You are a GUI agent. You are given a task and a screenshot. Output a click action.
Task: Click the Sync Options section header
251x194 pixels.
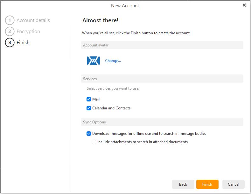click(x=162, y=122)
